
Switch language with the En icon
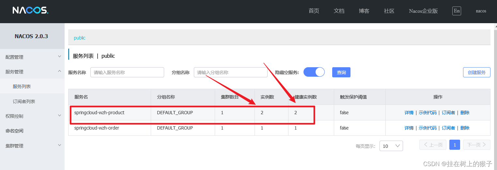[x=457, y=11]
